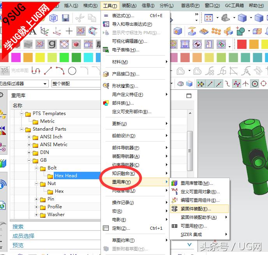Choose Expressions (表达式) menu entry
Screen dimensions: 268x255
[136, 16]
